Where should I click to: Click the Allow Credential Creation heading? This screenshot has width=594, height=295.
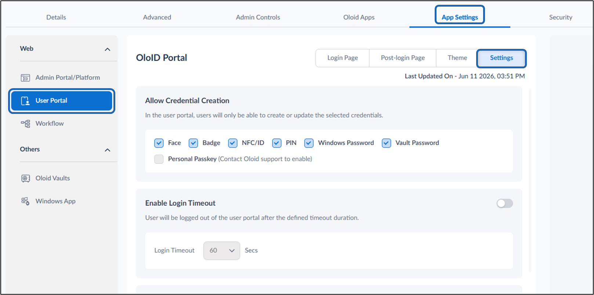click(x=187, y=101)
